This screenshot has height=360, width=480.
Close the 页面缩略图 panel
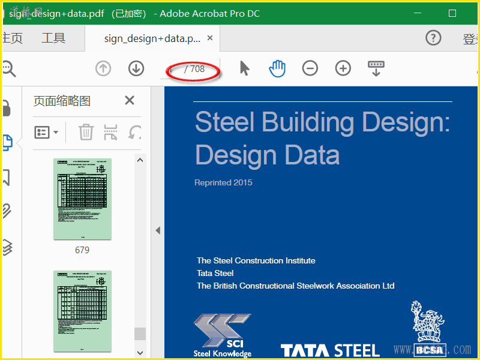(130, 100)
